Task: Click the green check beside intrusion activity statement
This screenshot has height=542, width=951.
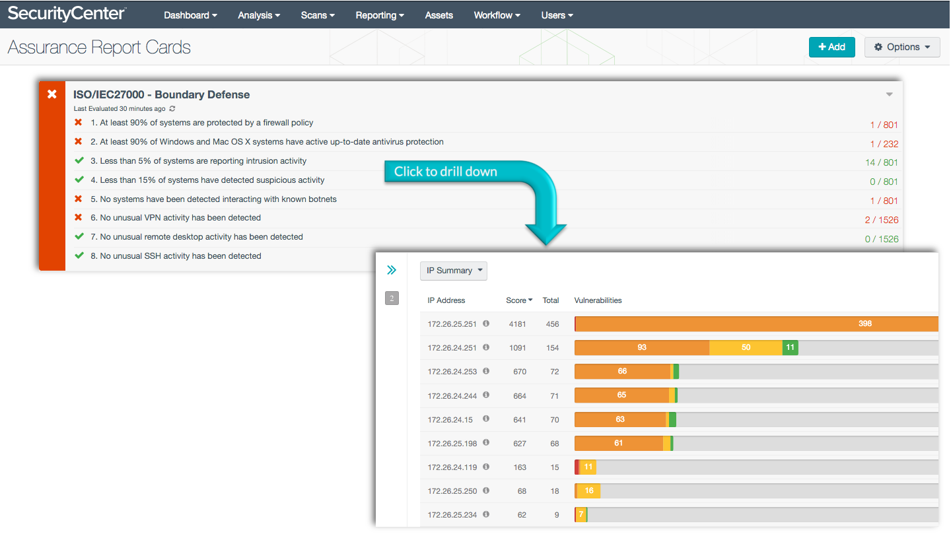Action: (79, 160)
